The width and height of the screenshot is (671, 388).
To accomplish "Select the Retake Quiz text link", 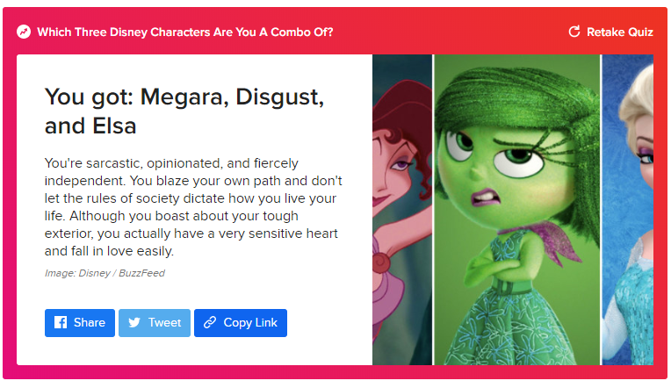I will pos(619,32).
